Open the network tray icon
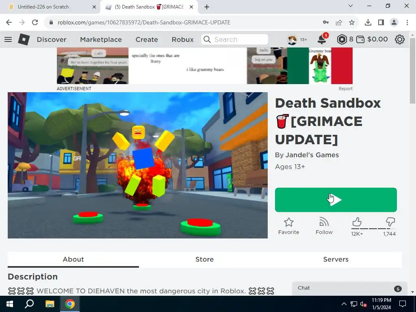 [353, 304]
